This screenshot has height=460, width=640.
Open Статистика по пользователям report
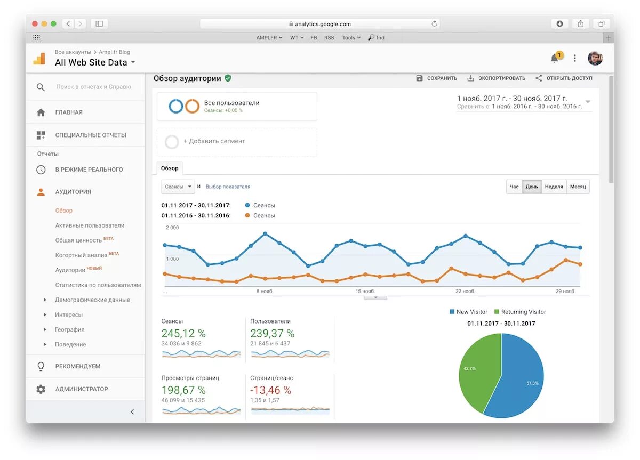click(98, 285)
